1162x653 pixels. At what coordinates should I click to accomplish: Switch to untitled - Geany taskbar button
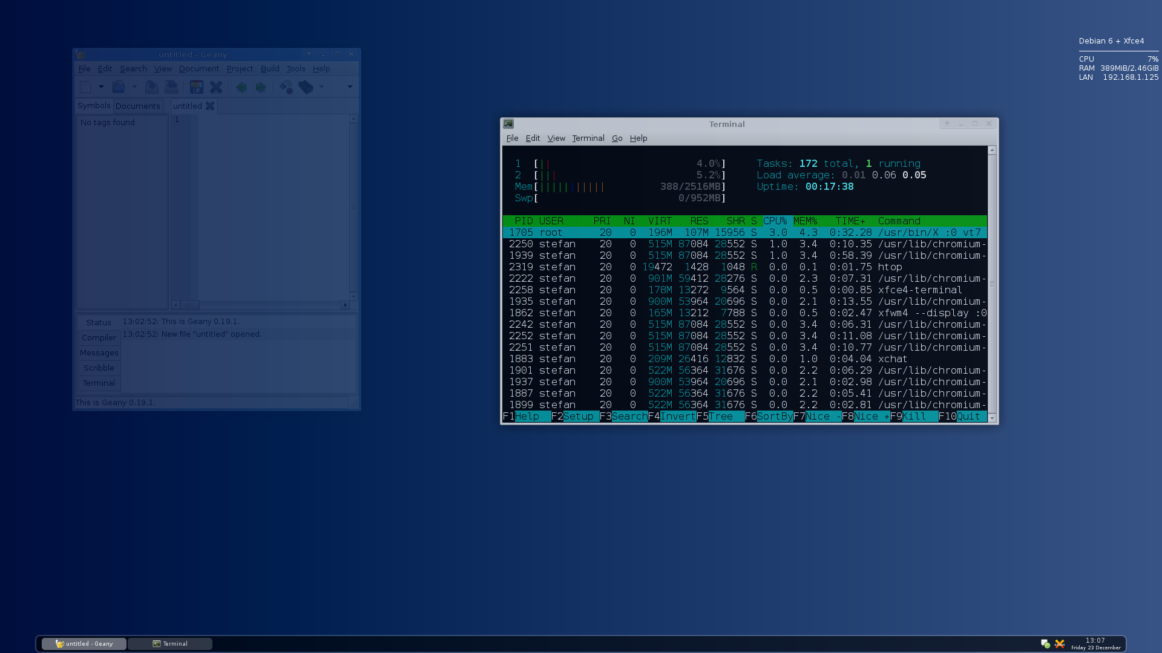[x=84, y=643]
